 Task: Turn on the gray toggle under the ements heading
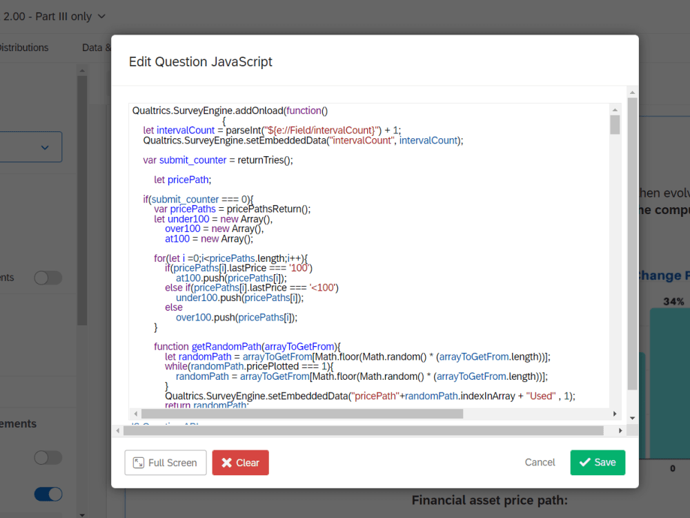coord(48,457)
